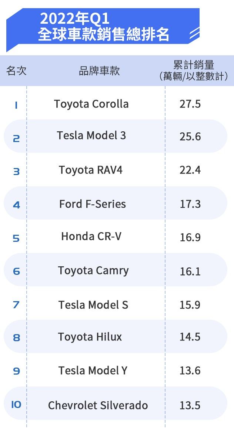Screen dimensions: 234x428
Task: Click the Toyota Camry model name
Action: [x=93, y=271]
